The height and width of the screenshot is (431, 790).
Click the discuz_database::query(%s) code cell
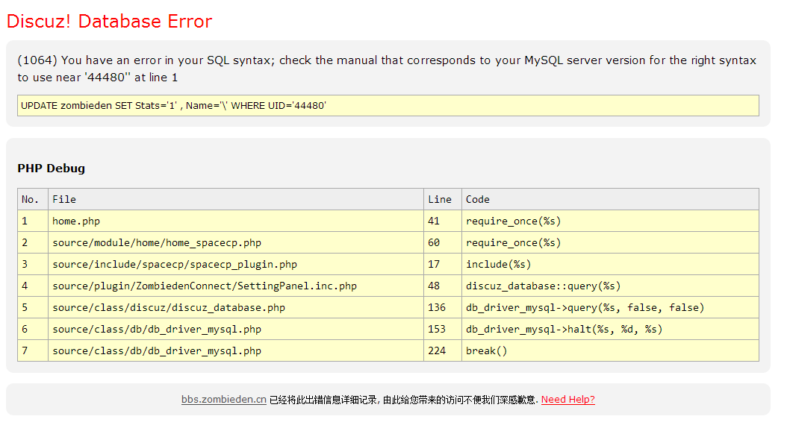(x=610, y=286)
